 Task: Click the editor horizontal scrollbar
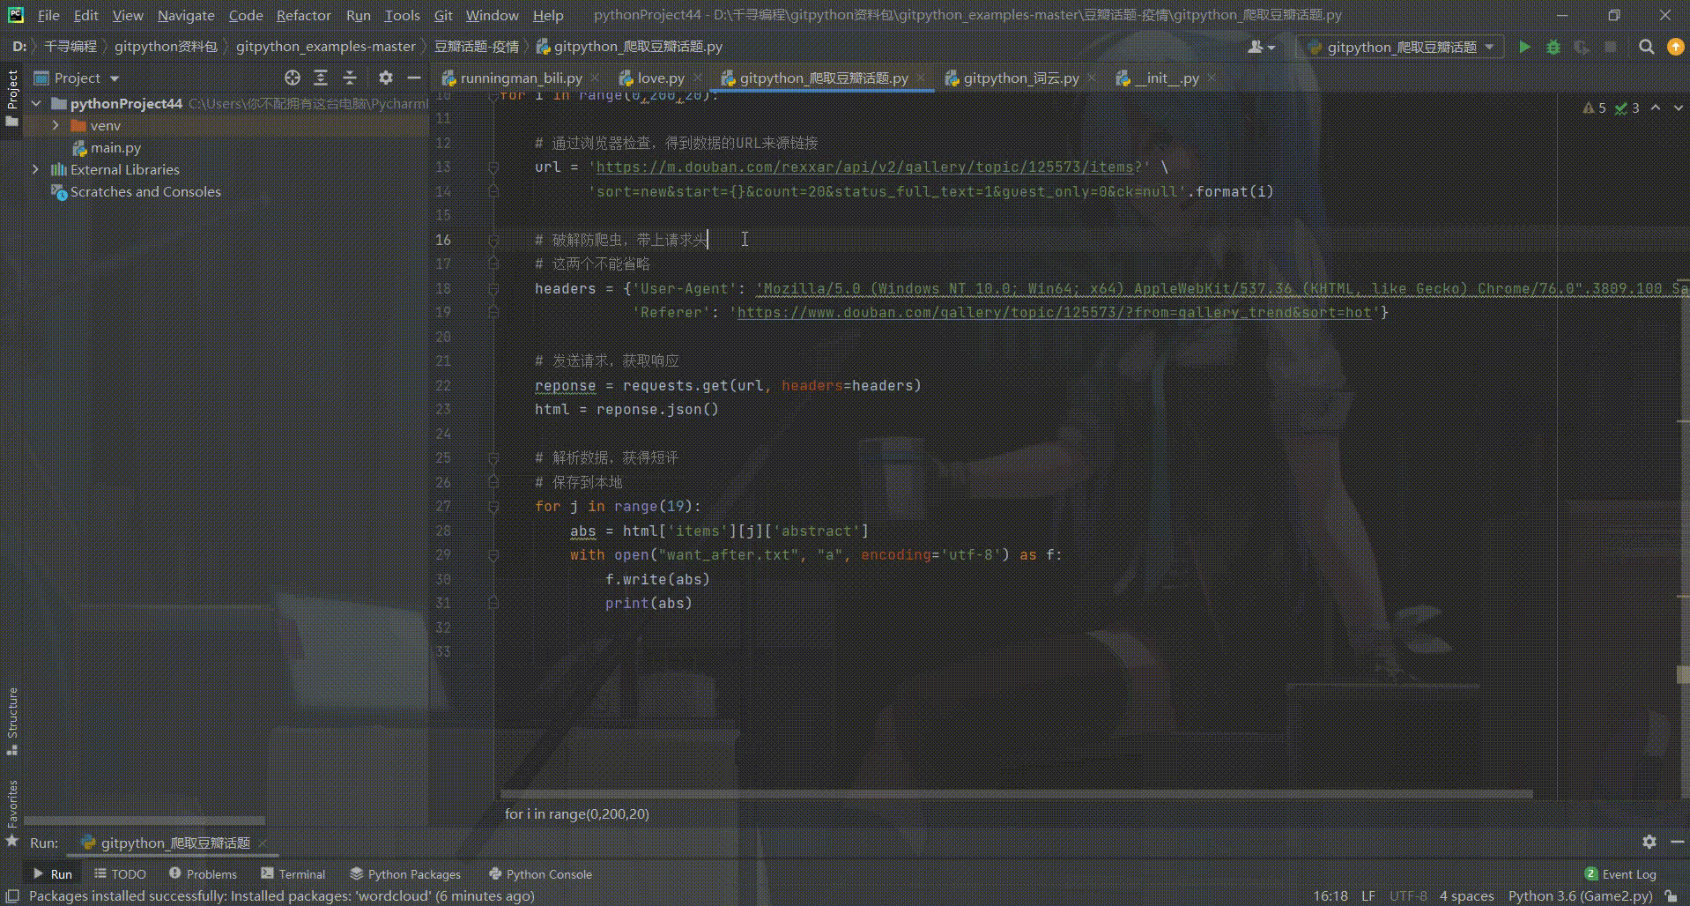(x=1017, y=793)
